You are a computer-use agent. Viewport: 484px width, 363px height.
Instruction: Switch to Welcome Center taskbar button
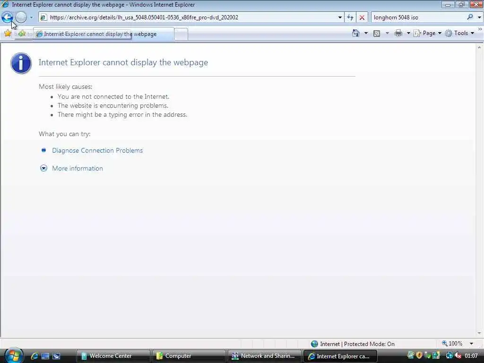click(113, 356)
